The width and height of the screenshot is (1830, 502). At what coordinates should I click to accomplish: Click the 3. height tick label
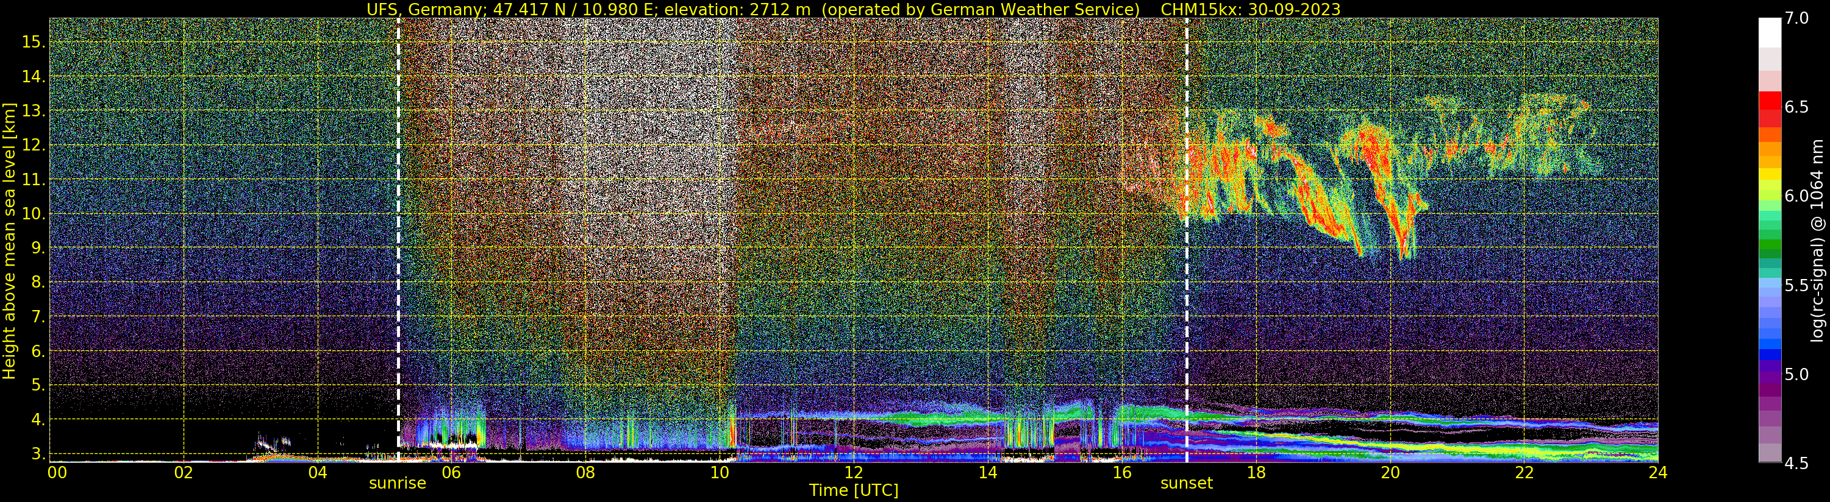[x=38, y=454]
